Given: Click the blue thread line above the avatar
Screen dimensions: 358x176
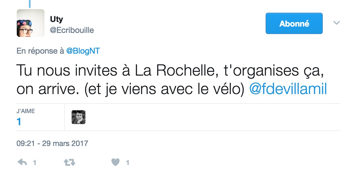Looking at the screenshot, I should pos(30,4).
